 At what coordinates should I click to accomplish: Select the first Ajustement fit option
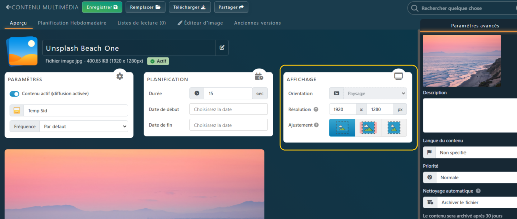(x=342, y=128)
